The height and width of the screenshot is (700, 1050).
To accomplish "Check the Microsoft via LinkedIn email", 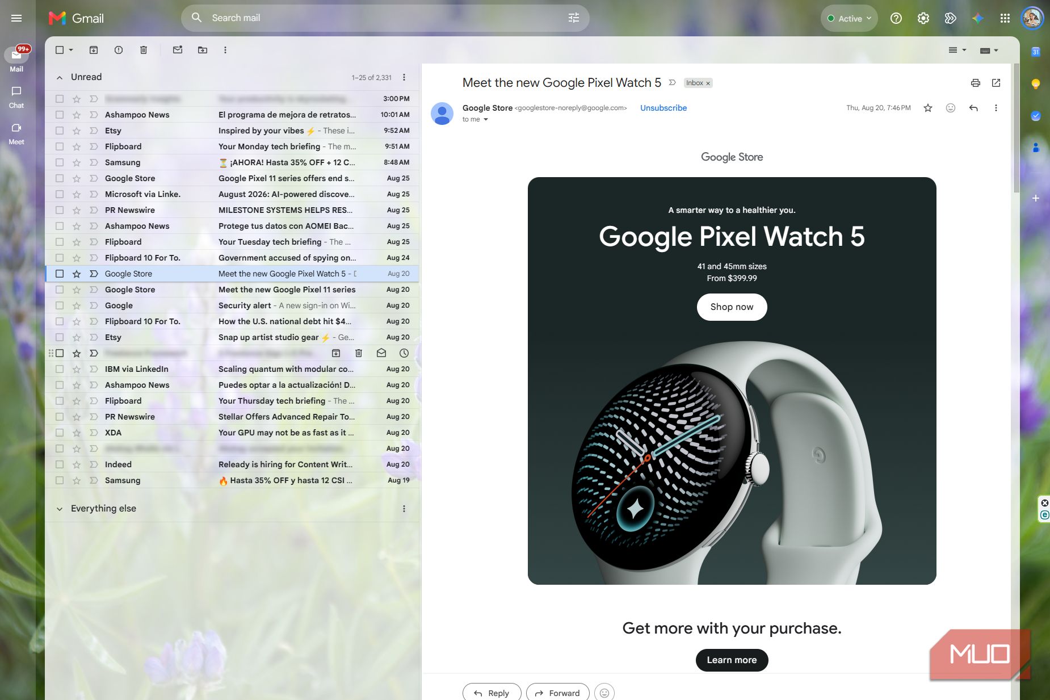I will pos(60,194).
